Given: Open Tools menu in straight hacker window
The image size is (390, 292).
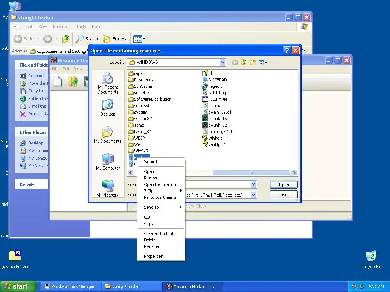Looking at the screenshot, I should point(81,27).
